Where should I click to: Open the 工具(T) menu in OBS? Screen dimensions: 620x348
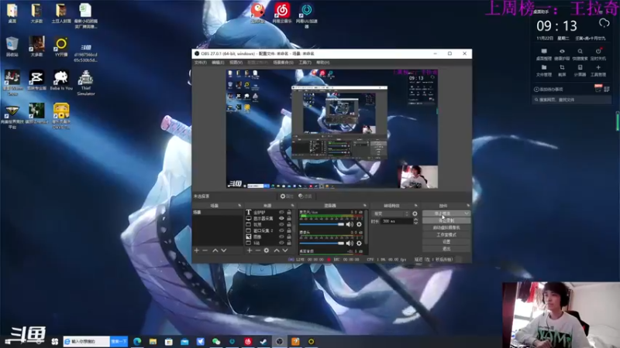(305, 63)
